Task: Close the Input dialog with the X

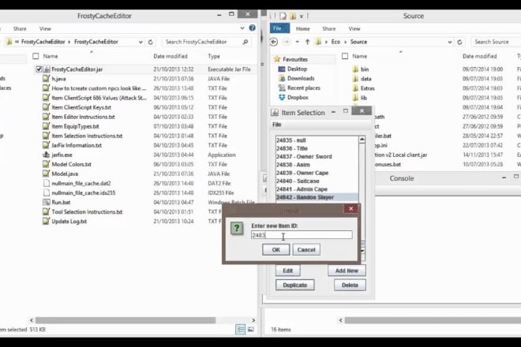Action: point(350,208)
